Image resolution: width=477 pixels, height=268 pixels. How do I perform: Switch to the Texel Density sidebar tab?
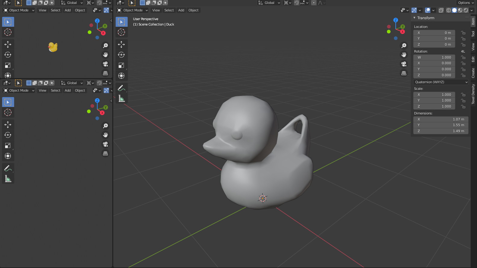(473, 94)
